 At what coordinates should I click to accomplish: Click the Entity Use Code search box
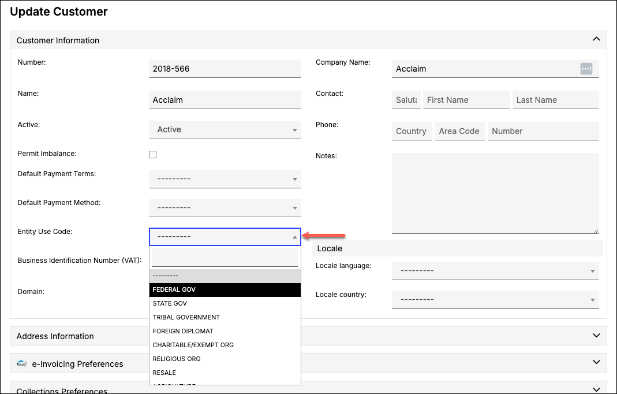click(225, 258)
